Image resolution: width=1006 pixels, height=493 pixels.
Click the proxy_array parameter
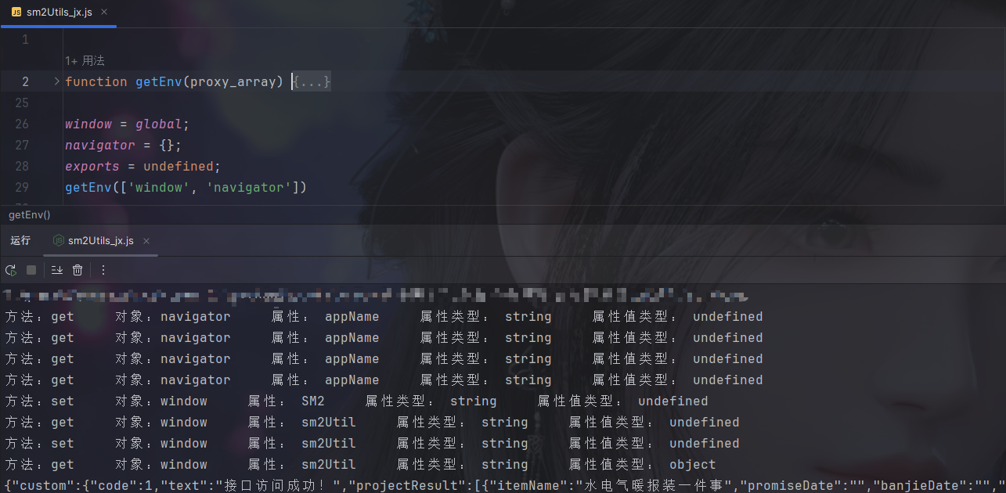233,81
